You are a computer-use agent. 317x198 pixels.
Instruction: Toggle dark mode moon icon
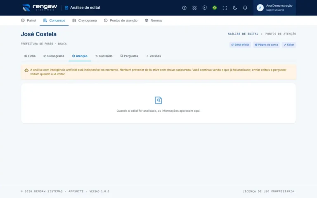point(235,8)
